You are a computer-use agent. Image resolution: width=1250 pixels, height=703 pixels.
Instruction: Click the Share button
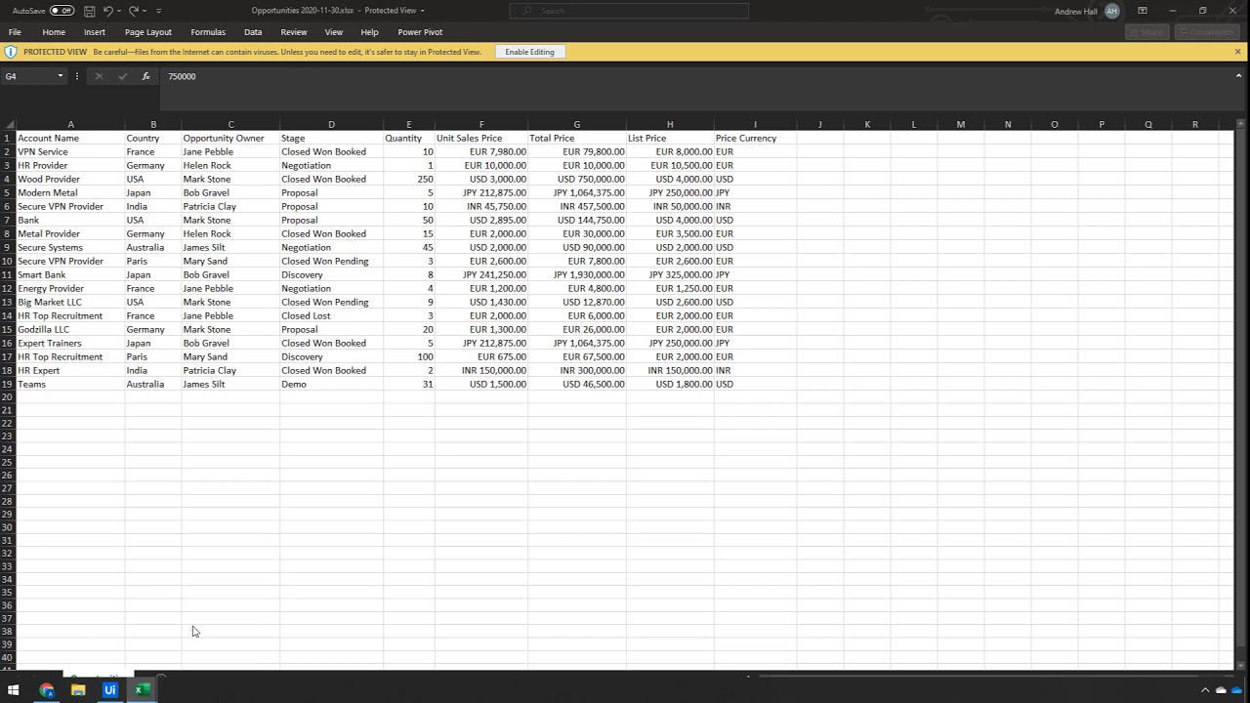tap(1147, 32)
